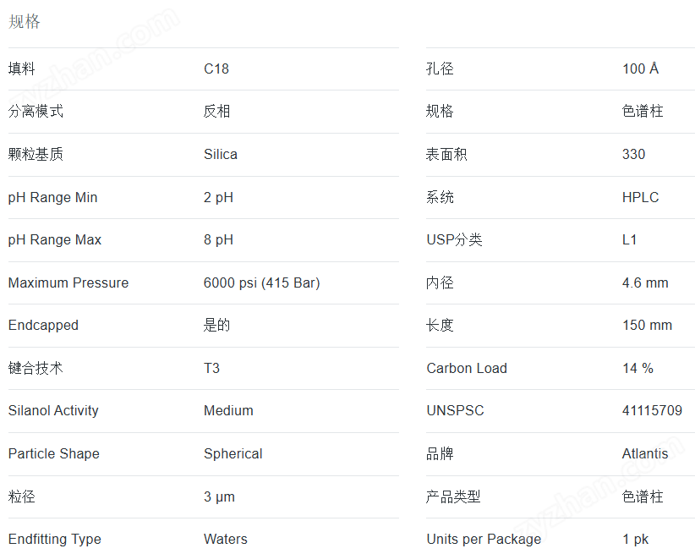Click the Silica value

[x=221, y=154]
